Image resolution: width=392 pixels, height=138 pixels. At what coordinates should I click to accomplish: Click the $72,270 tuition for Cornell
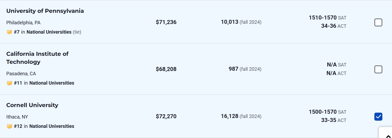[166, 116]
